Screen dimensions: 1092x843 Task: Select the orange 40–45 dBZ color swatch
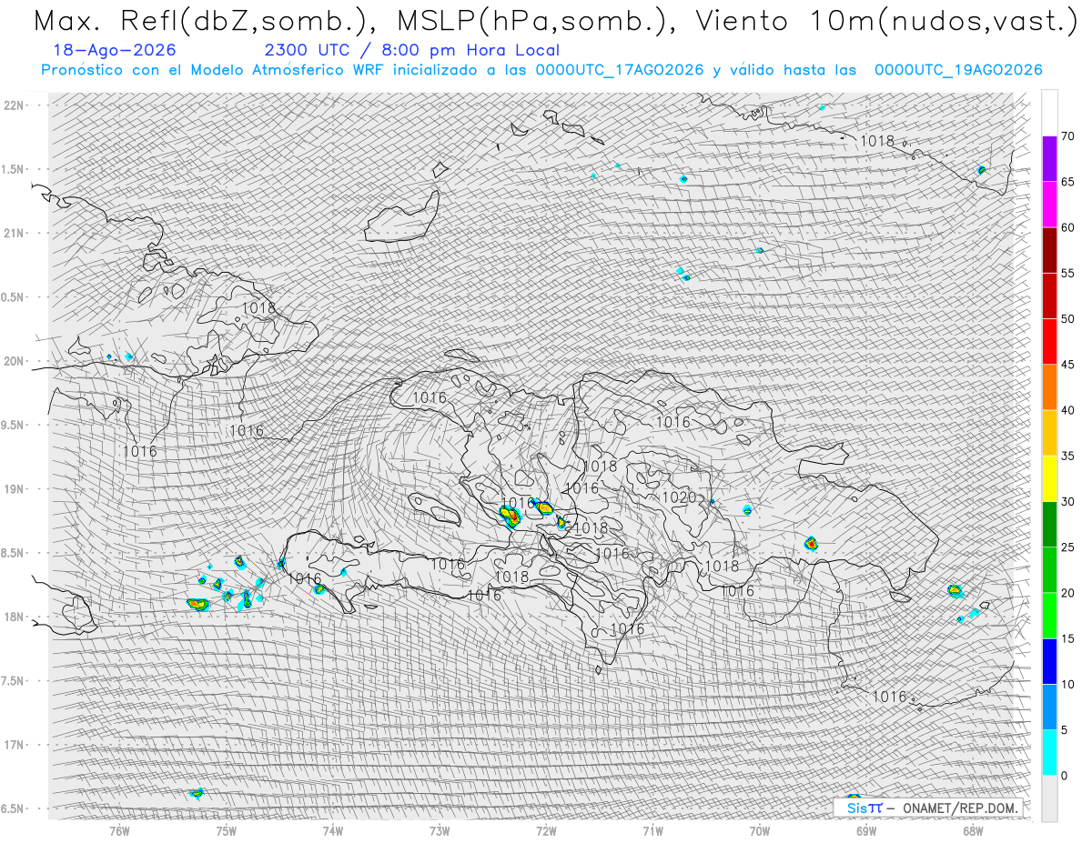point(1049,387)
